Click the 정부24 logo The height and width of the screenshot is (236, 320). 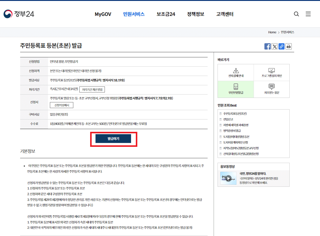click(x=19, y=14)
